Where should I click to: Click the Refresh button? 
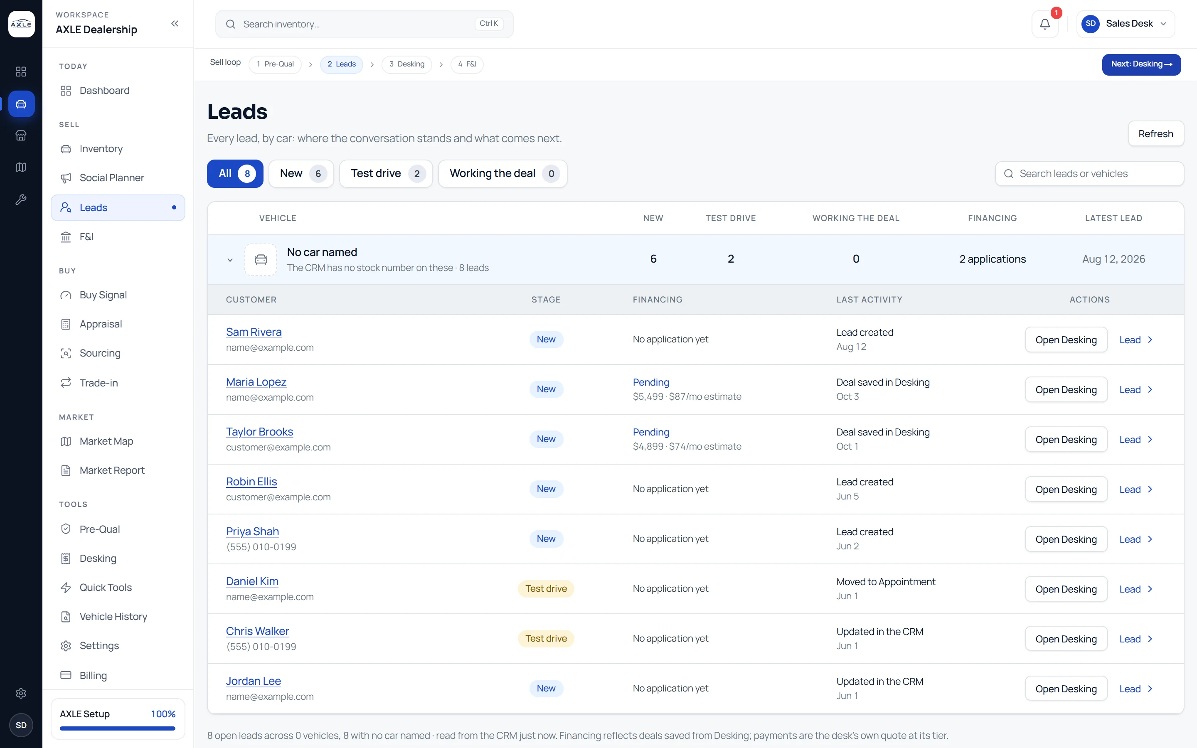(1155, 133)
